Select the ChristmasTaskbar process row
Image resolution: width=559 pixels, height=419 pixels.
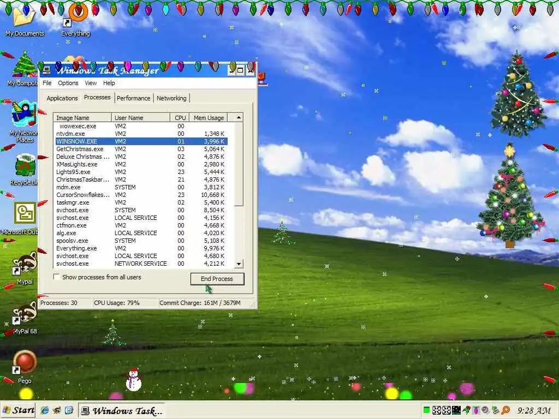(141, 179)
